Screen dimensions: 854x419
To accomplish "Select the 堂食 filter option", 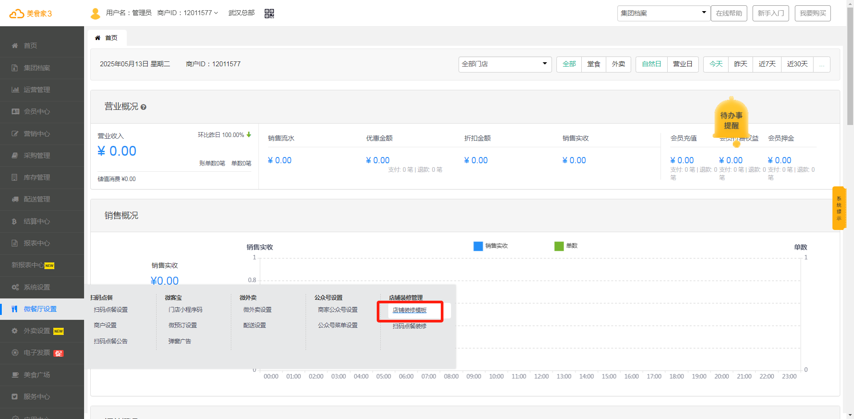I will click(593, 64).
